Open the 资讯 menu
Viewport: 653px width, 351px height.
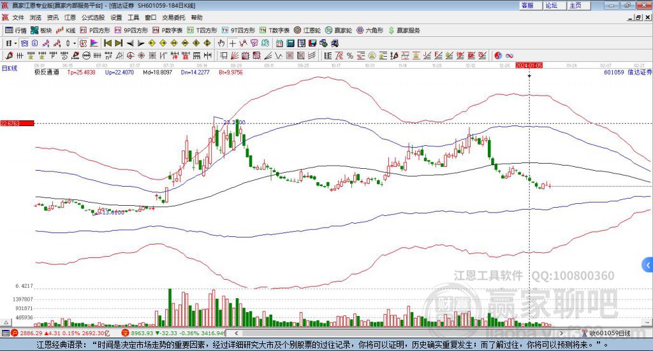52,17
